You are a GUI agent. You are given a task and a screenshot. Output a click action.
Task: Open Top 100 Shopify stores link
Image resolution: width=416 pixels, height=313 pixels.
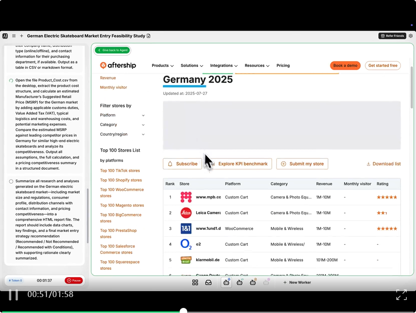121,180
